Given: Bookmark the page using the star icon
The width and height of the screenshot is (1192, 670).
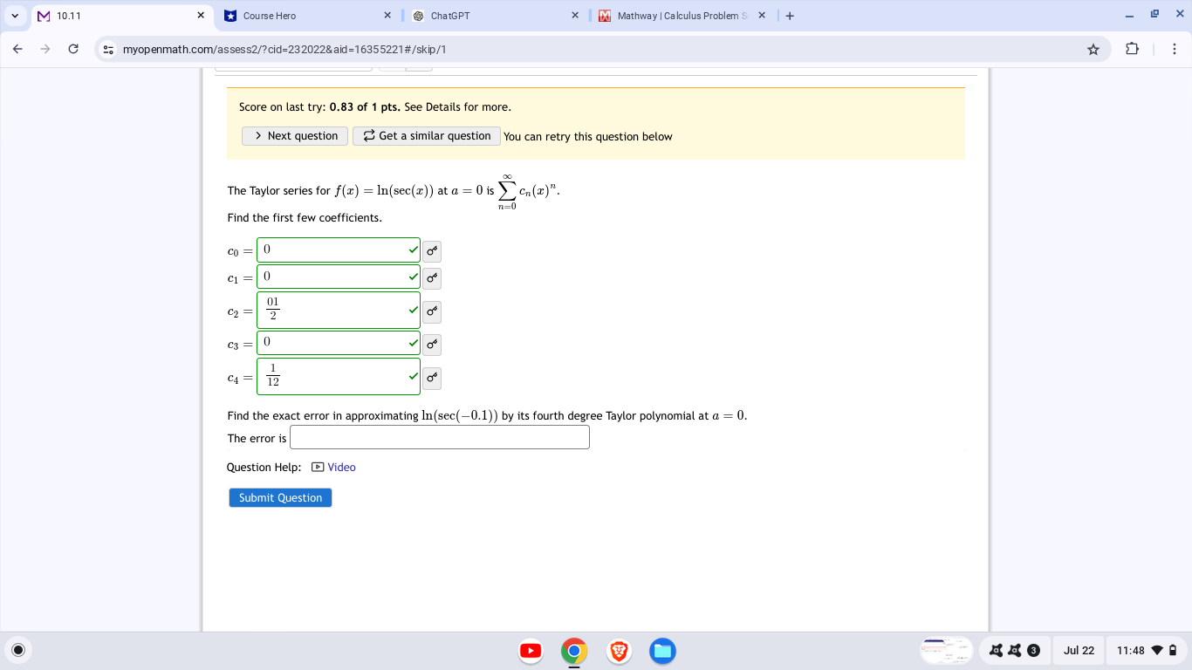Looking at the screenshot, I should pyautogui.click(x=1093, y=50).
